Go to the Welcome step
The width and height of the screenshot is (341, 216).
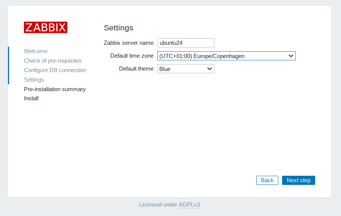[36, 51]
